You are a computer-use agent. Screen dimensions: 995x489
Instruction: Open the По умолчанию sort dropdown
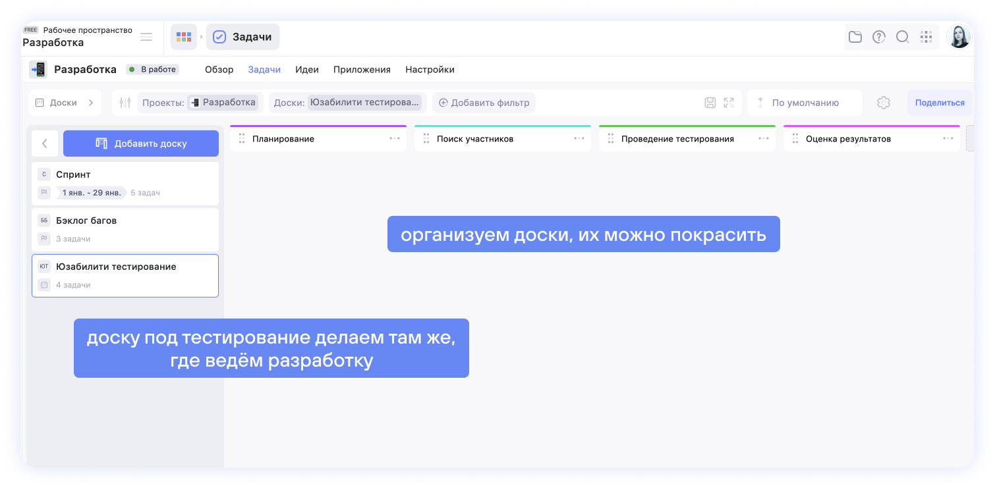pos(805,103)
